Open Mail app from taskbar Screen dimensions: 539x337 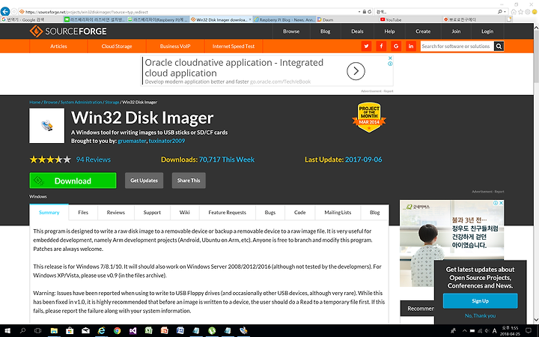[x=85, y=331]
